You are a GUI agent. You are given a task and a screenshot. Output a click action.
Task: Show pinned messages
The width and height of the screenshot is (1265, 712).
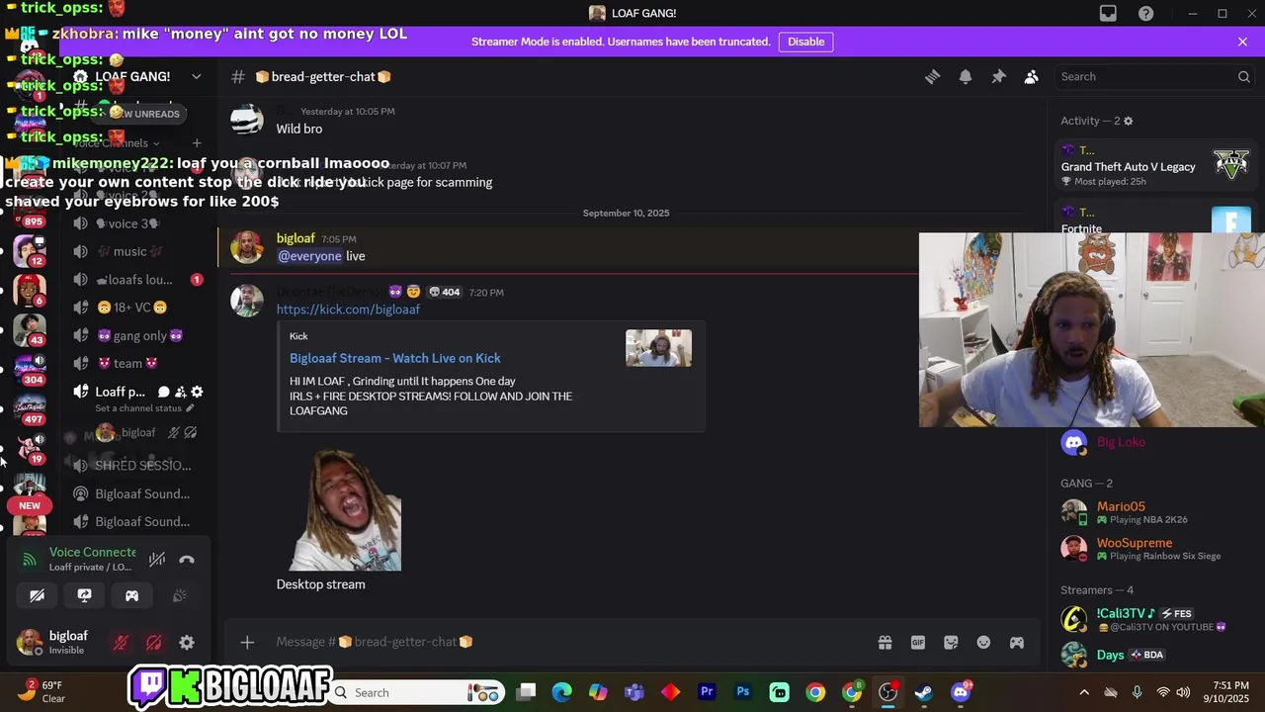click(x=998, y=76)
